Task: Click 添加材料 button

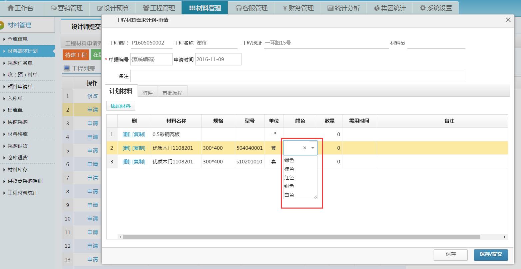Action: tap(121, 106)
